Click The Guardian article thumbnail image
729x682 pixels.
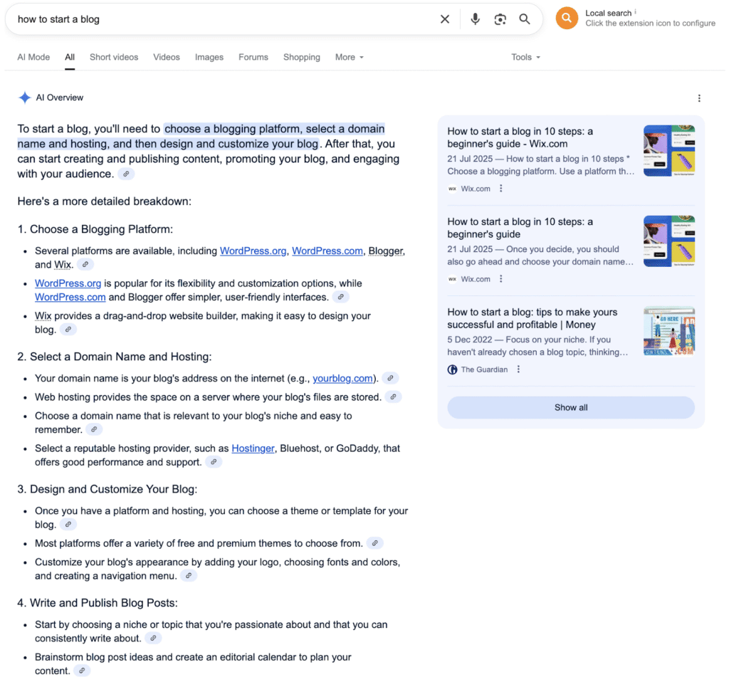coord(669,332)
